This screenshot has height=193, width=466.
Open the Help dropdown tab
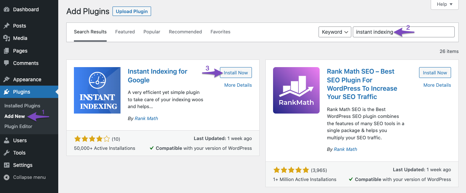click(445, 4)
